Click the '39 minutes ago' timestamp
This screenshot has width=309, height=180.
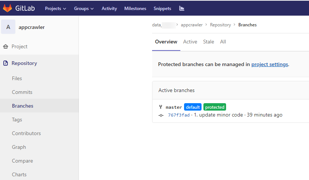coord(265,115)
